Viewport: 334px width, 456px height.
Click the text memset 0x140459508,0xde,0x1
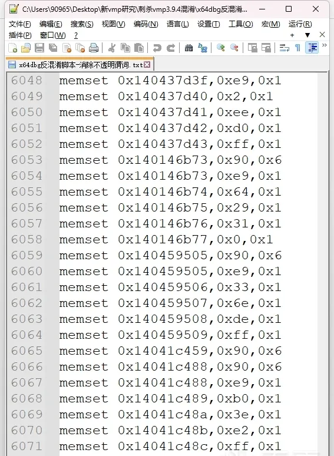(x=170, y=319)
